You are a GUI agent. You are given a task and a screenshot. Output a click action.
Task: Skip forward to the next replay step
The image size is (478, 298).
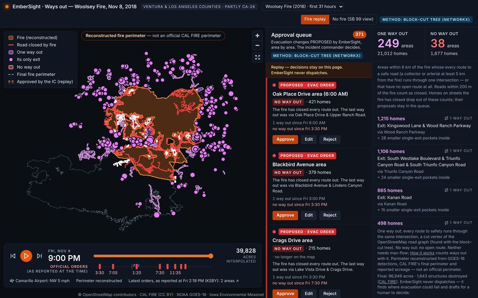point(39,256)
